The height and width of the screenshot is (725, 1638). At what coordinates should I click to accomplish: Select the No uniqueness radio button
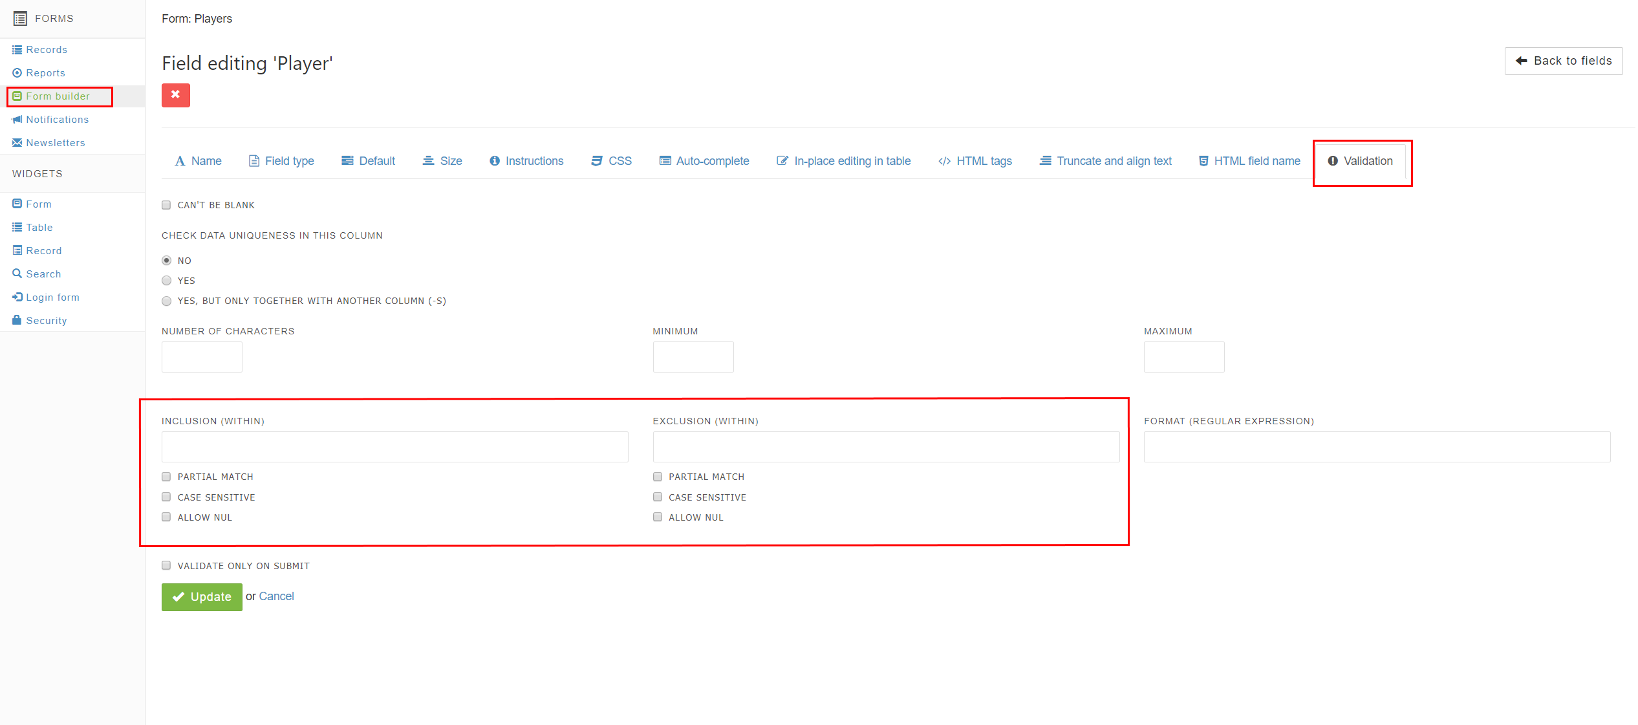[167, 261]
